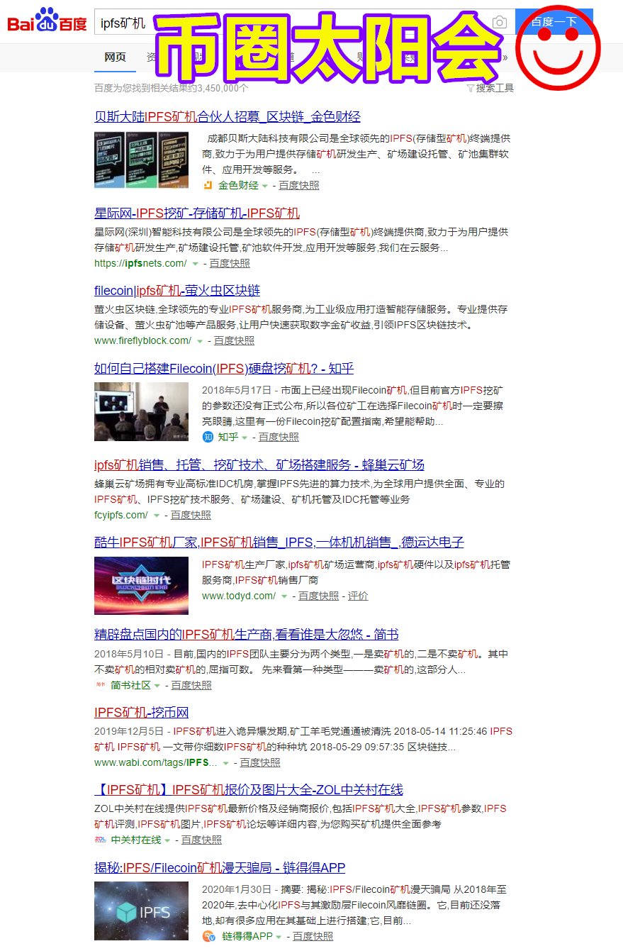The height and width of the screenshot is (951, 623).
Task: Expand dropdown arrow next to 链得得APP
Action: (279, 937)
